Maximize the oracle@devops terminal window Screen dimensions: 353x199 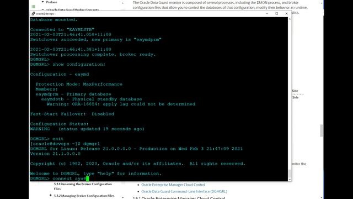[x=277, y=14]
